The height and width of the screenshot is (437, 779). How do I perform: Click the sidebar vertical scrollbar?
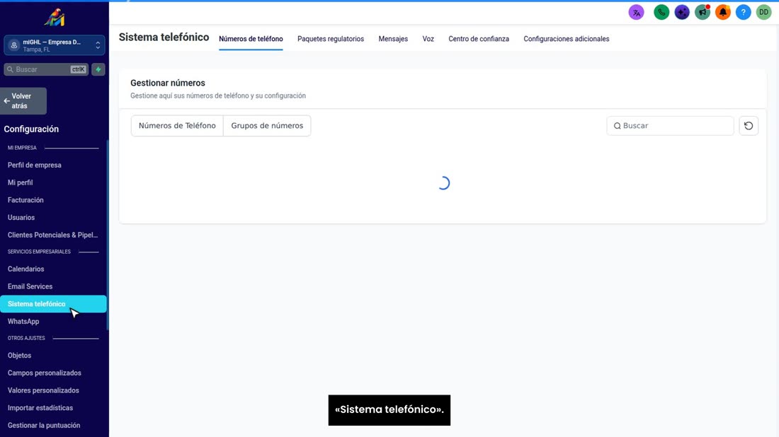click(x=108, y=235)
